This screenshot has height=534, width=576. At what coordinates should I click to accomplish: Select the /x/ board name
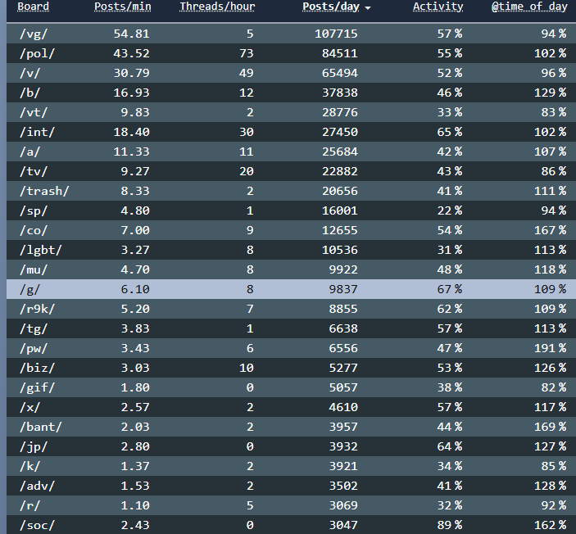coord(29,407)
